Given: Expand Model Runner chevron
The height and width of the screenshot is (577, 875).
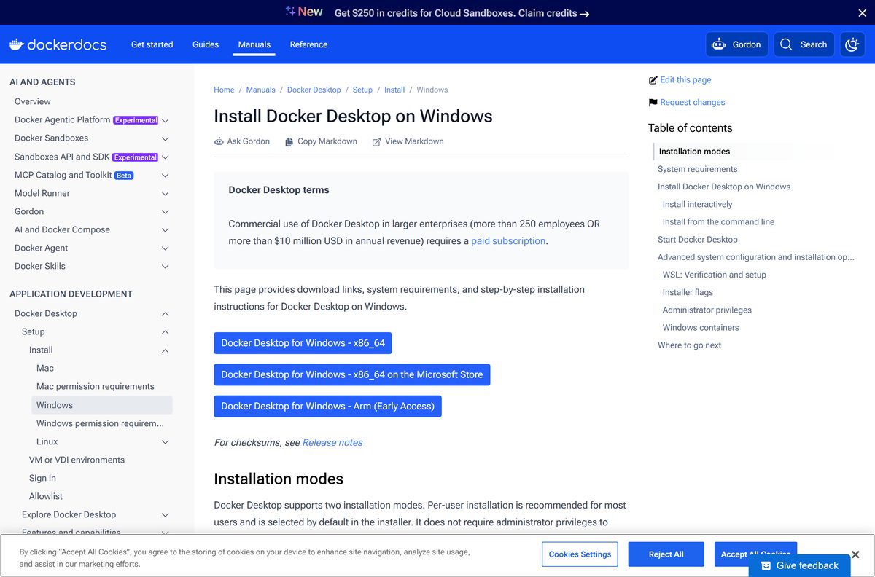Looking at the screenshot, I should click(x=166, y=193).
